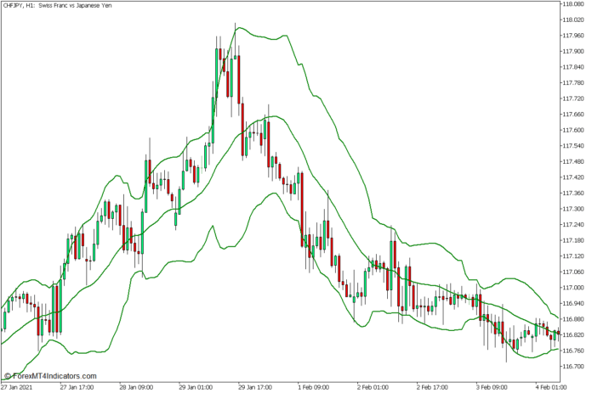Click the 118.080 price axis label
592x393 pixels.
pyautogui.click(x=575, y=4)
